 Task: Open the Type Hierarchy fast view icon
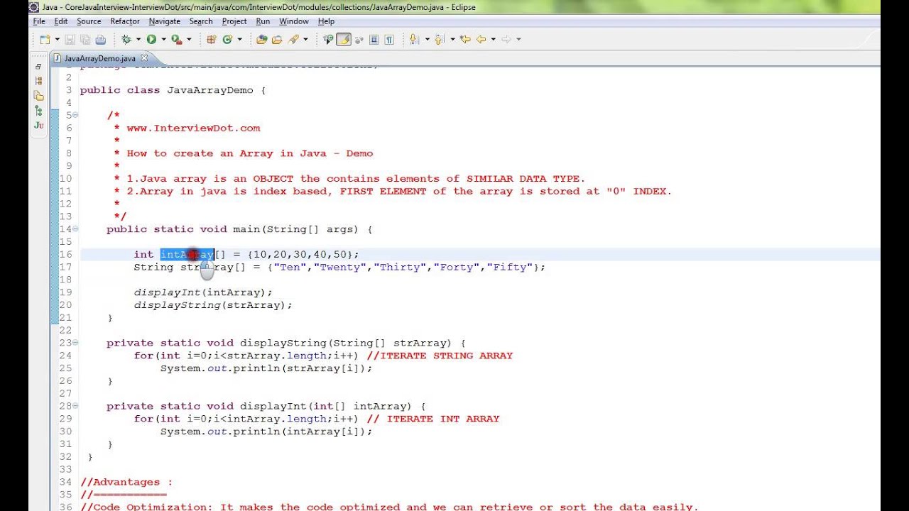pos(38,81)
